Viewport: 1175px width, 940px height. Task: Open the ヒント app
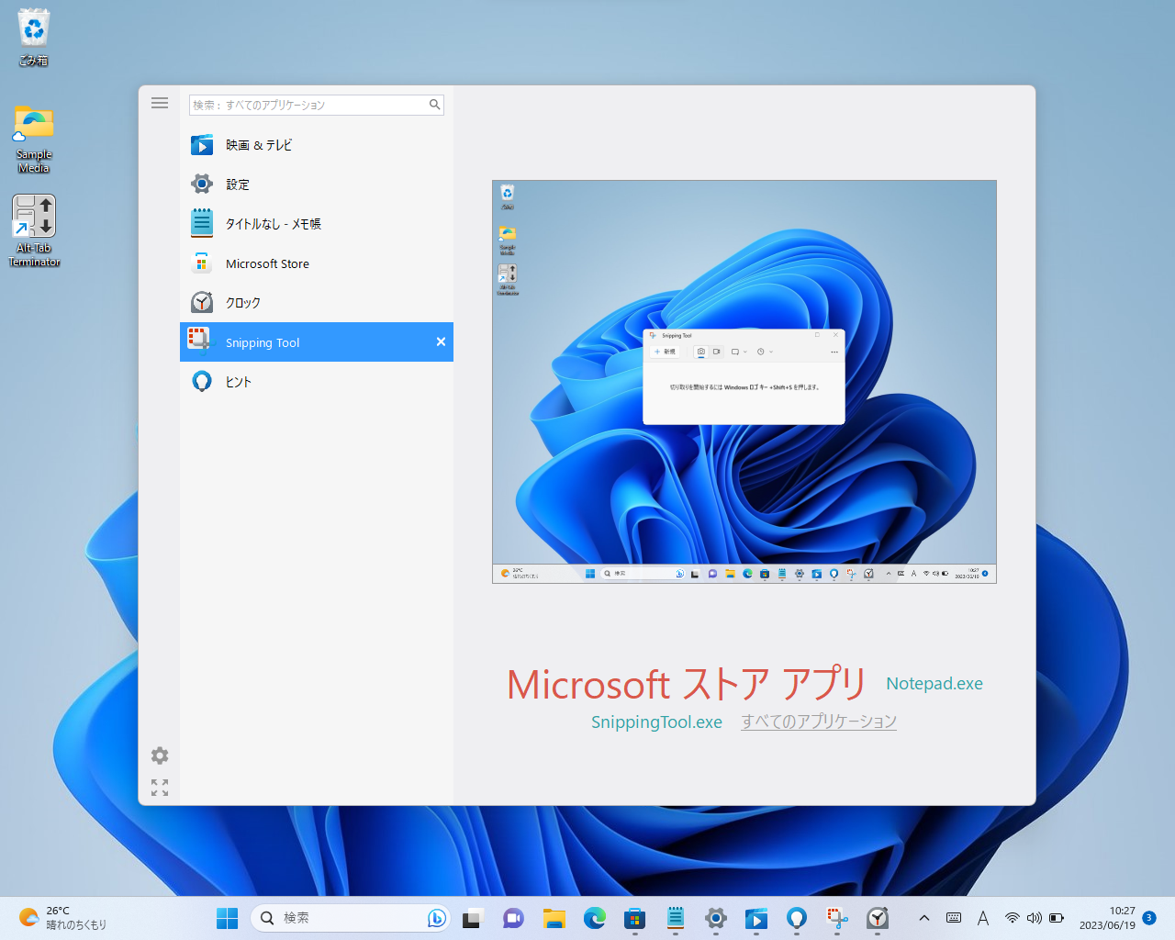coord(238,381)
